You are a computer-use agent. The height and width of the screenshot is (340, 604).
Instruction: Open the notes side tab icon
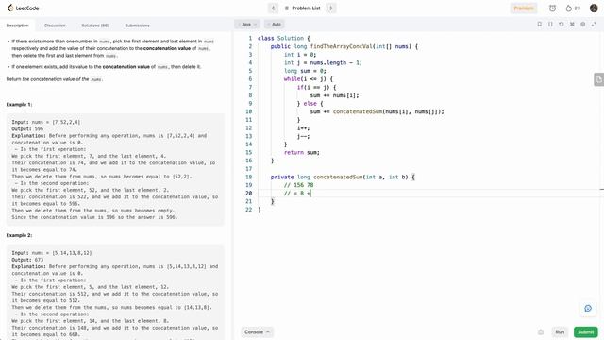[x=598, y=79]
